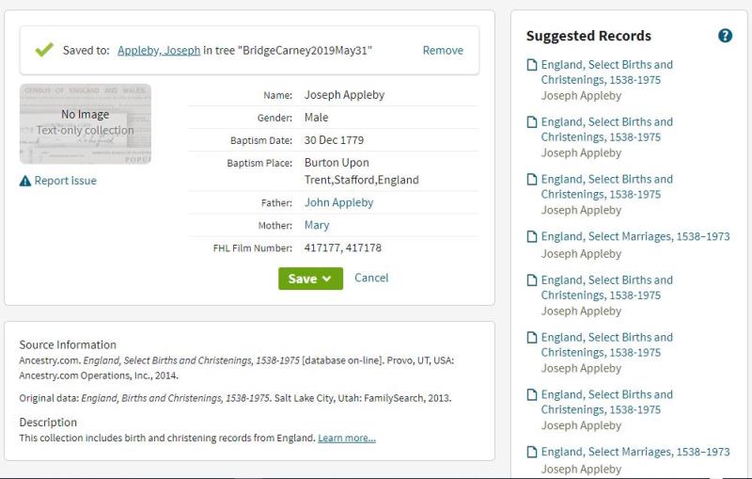Open the Appleby, Joseph tree profile link
752x479 pixels.
pos(159,51)
